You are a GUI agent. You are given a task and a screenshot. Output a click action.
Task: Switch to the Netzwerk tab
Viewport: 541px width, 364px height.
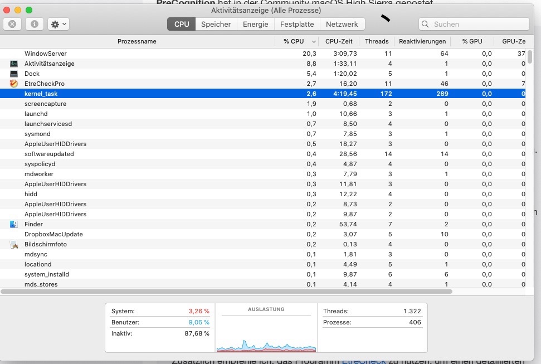[x=342, y=24]
